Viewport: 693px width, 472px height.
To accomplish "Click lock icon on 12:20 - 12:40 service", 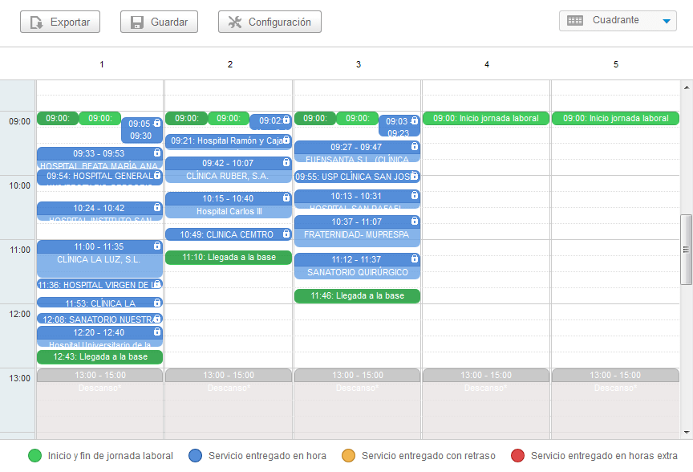I will 157,332.
